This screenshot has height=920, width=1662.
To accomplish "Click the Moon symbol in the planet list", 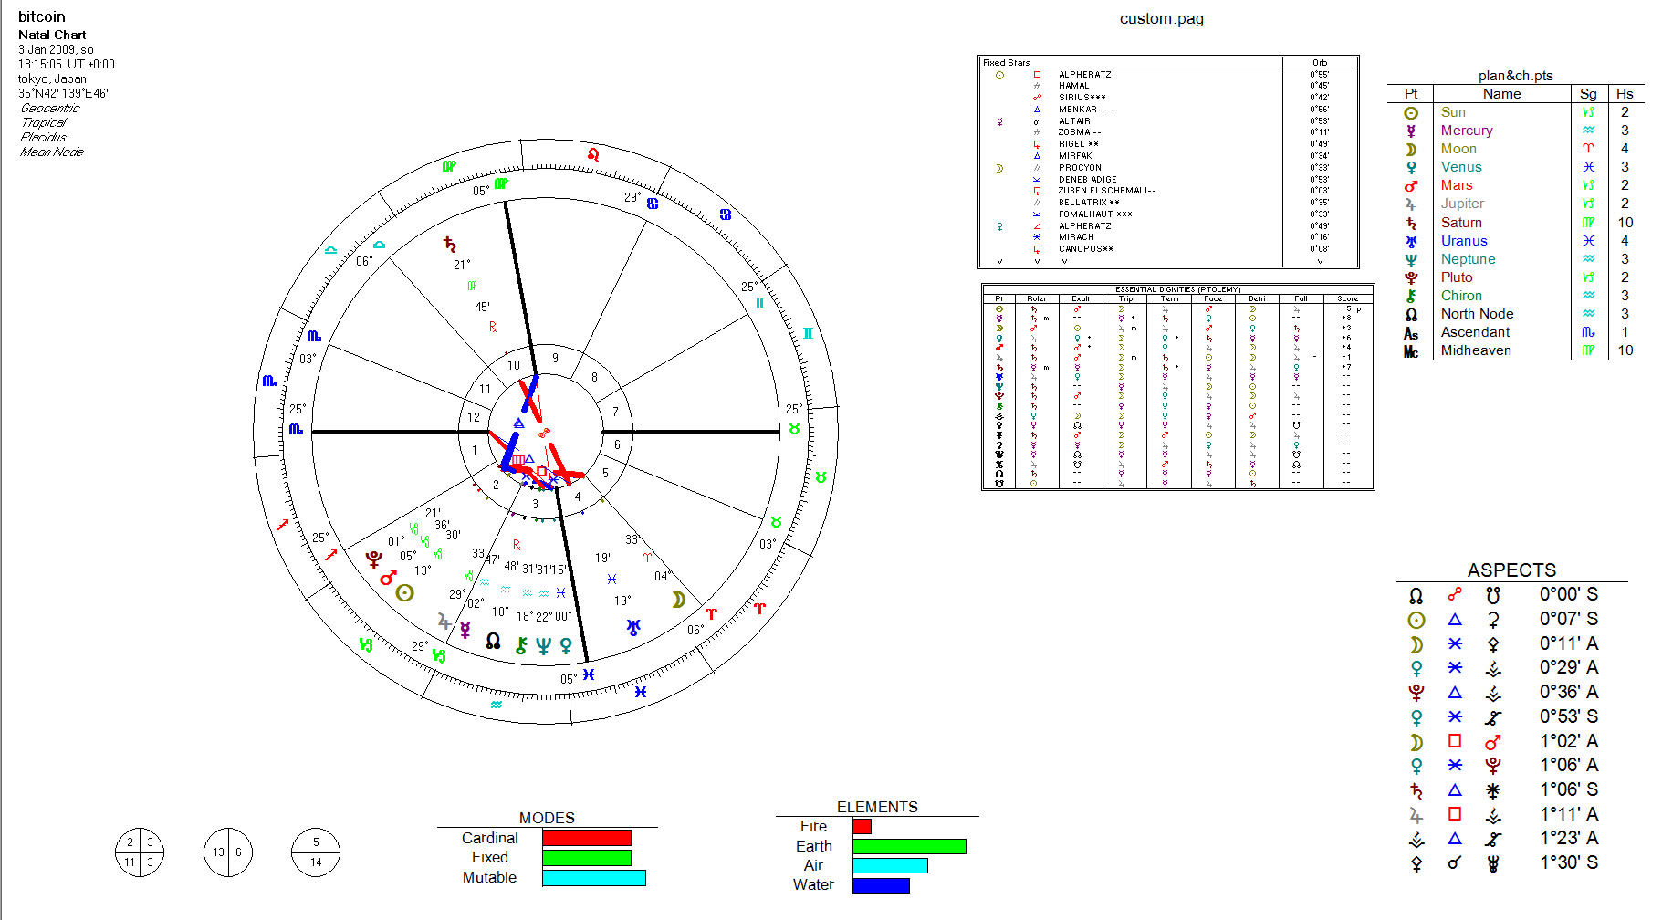I will tap(1410, 149).
